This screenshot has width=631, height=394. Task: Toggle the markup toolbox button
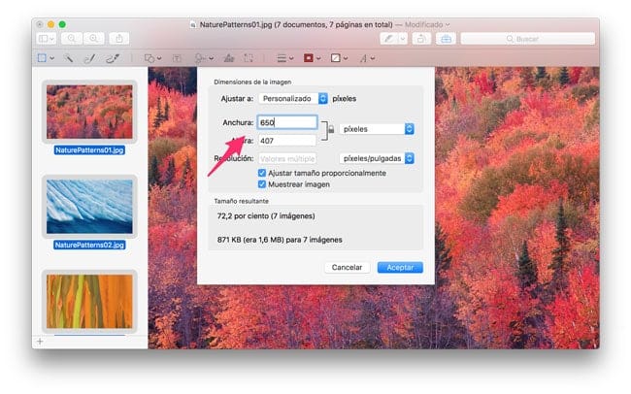point(446,39)
